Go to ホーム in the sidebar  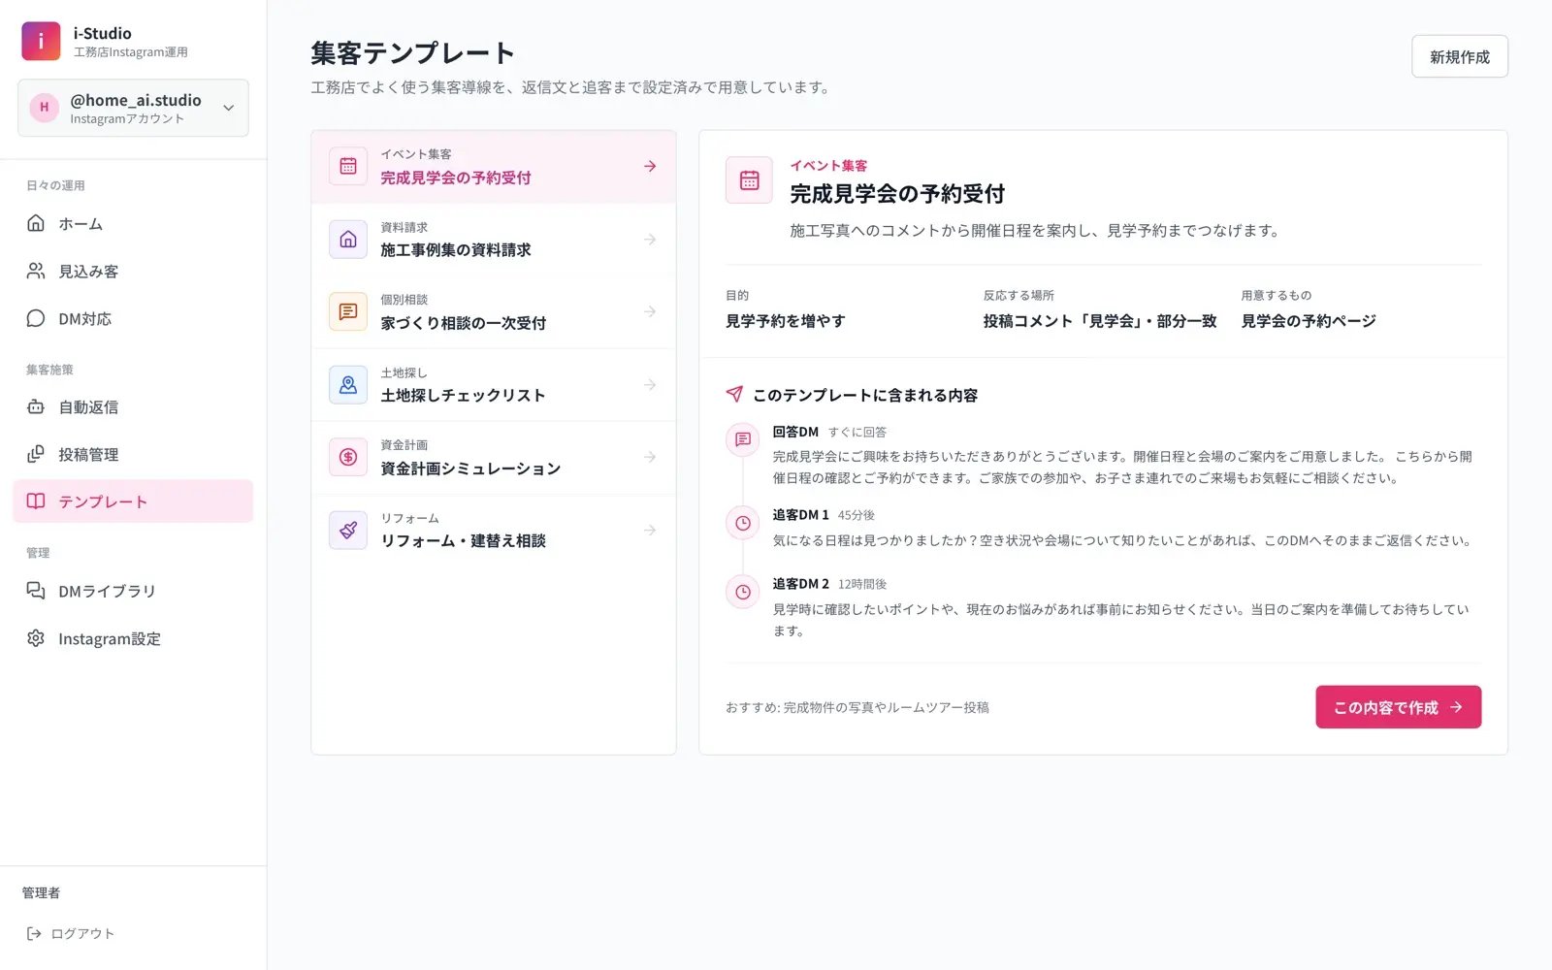pos(133,223)
